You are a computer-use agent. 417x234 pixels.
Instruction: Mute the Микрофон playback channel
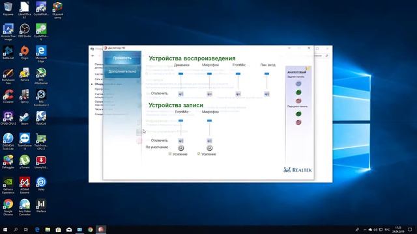[x=210, y=94]
